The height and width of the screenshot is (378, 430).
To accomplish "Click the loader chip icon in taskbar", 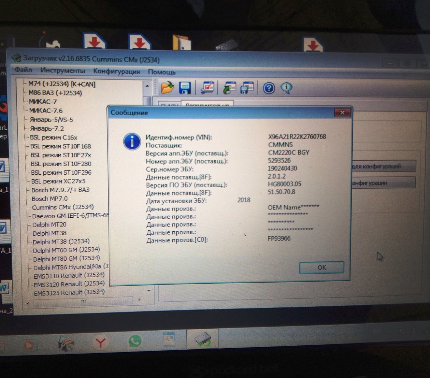I will [x=202, y=339].
